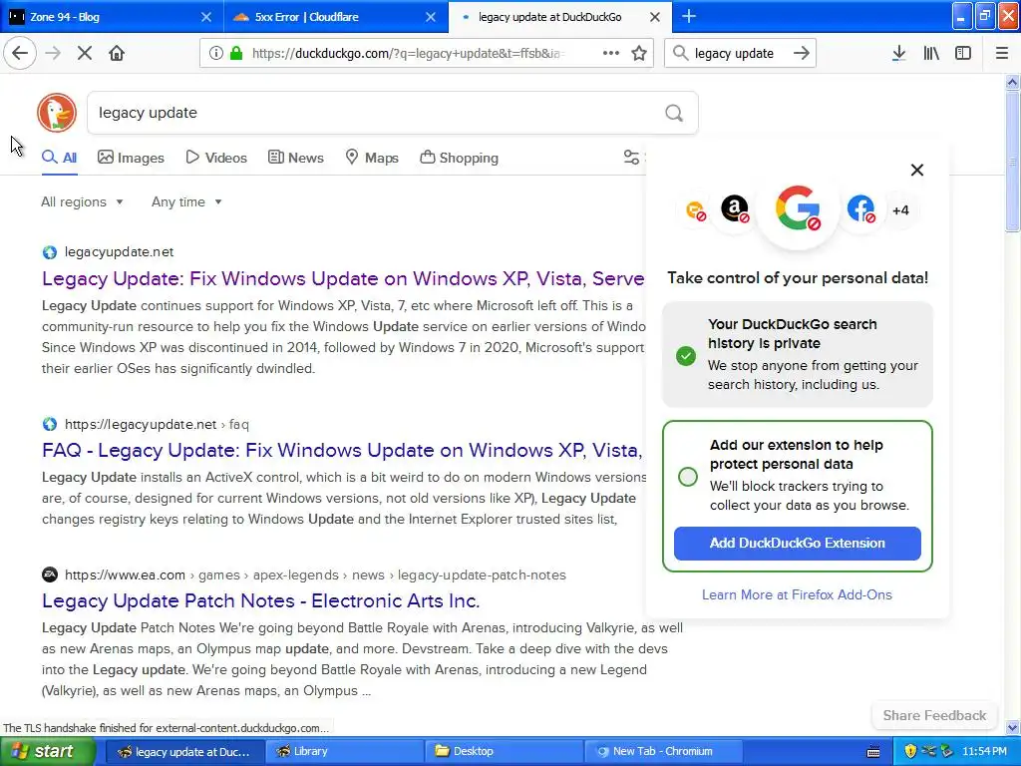
Task: Bookmark this page with the star icon
Action: click(639, 54)
